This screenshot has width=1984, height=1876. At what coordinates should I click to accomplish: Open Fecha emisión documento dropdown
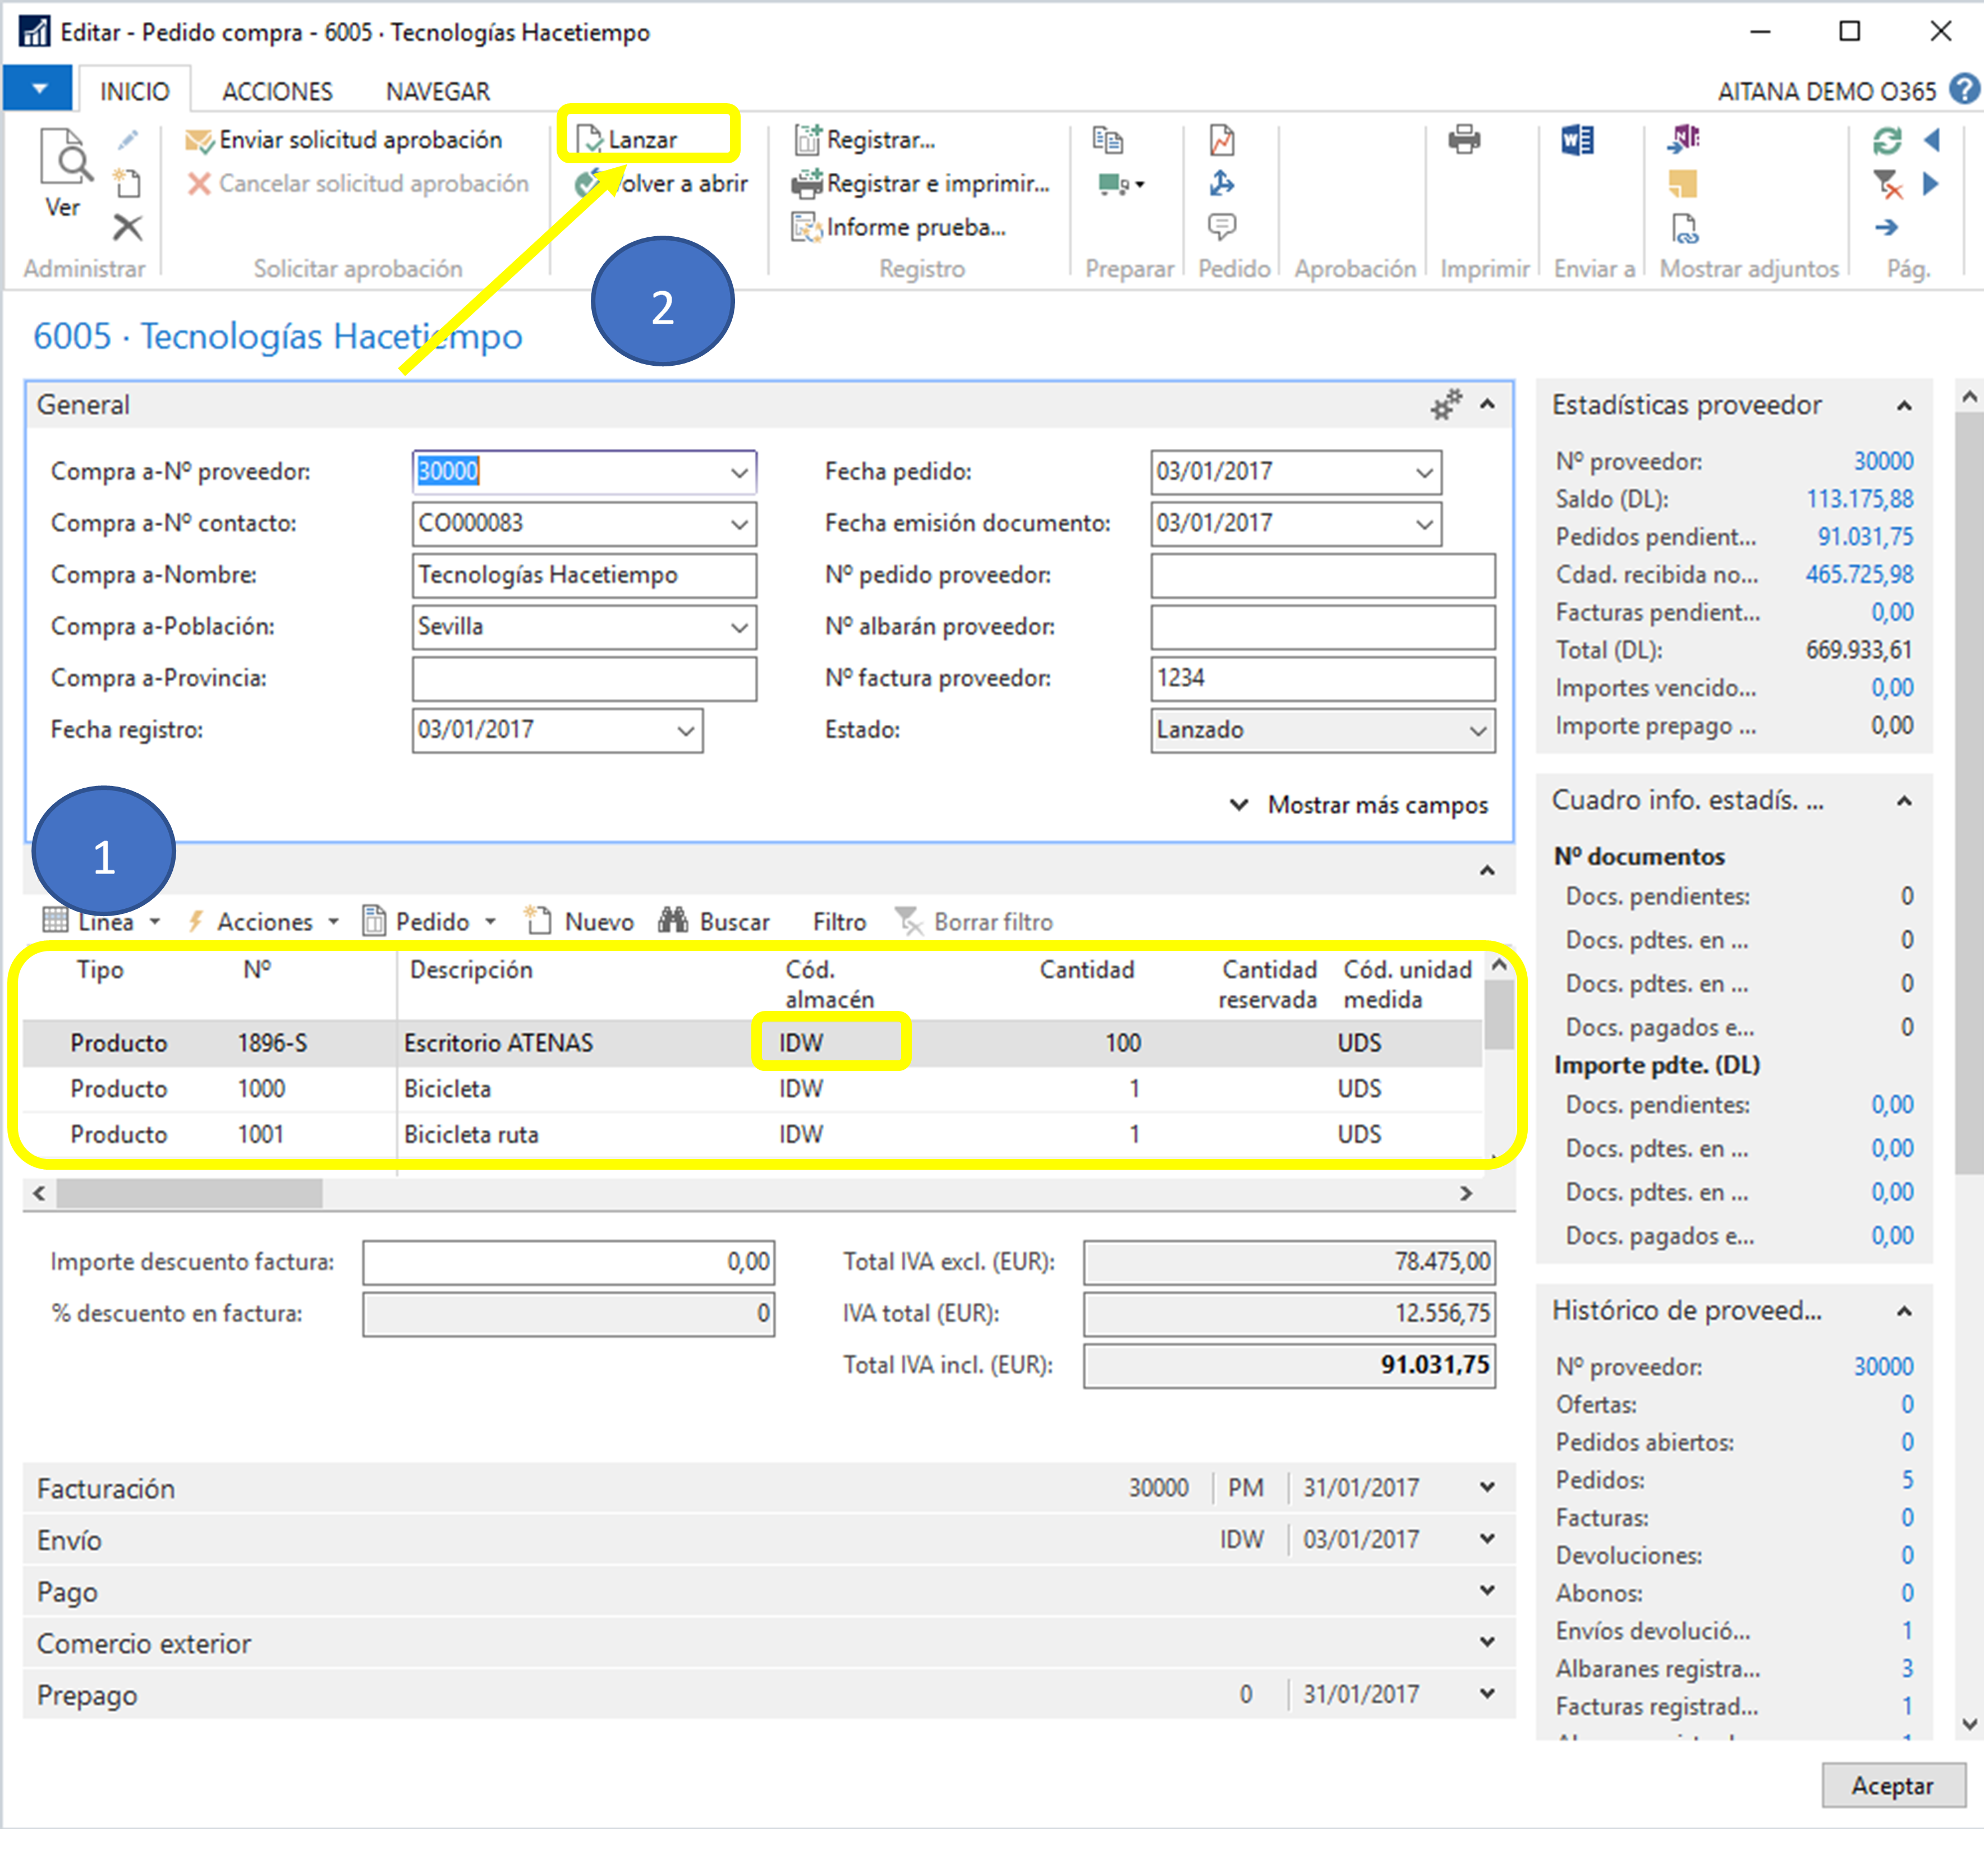(x=1424, y=524)
